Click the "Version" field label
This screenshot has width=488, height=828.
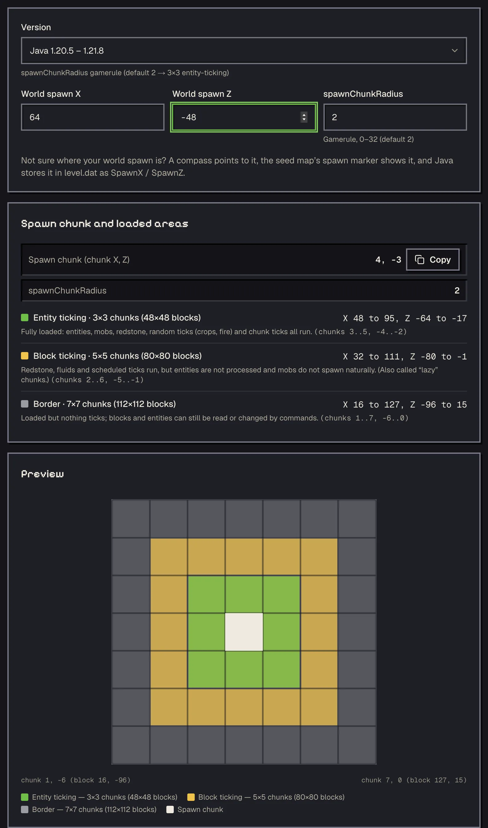click(x=36, y=27)
